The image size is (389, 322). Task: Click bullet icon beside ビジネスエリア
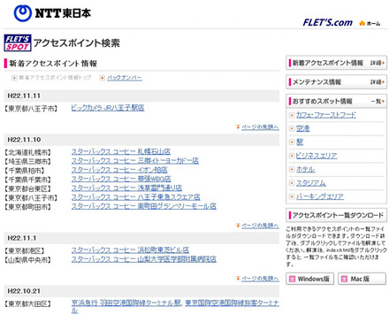pos(292,156)
